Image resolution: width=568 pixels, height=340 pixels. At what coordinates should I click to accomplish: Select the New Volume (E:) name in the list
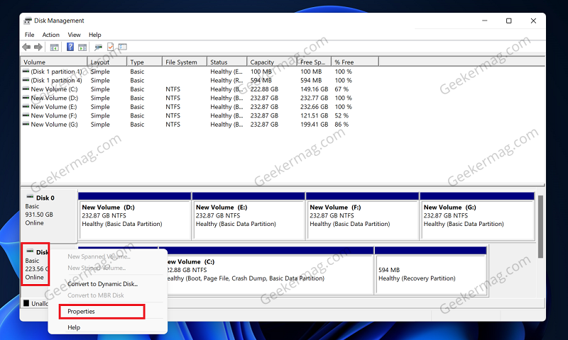54,106
